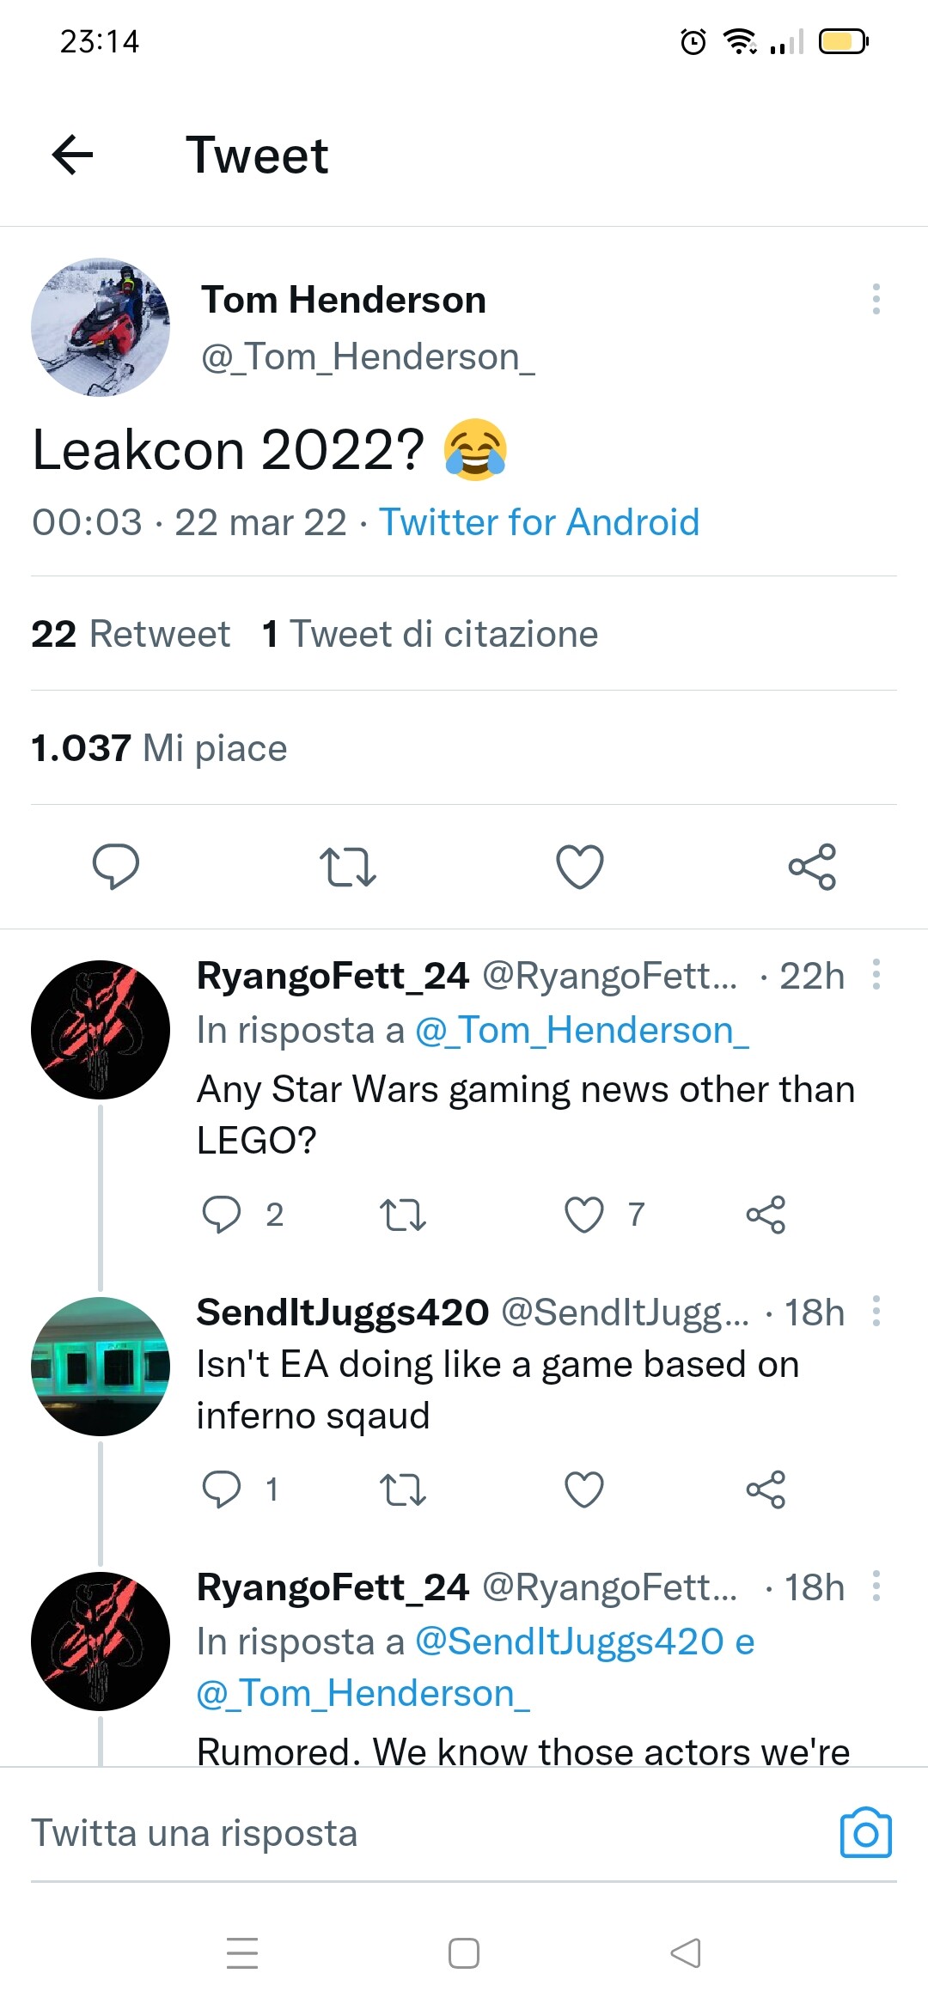View the 1 Tweet di citazione list

[x=430, y=634]
